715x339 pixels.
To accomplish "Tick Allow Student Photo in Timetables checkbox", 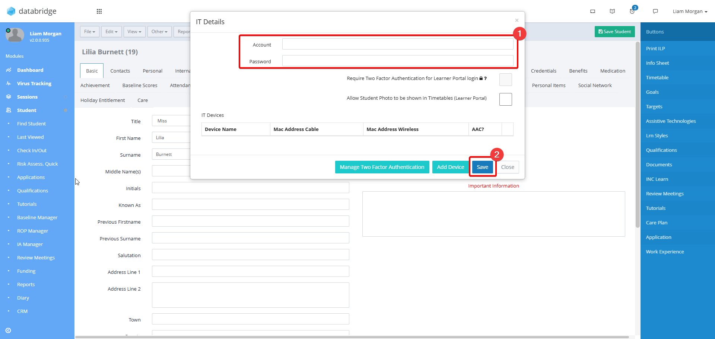I will (x=506, y=99).
